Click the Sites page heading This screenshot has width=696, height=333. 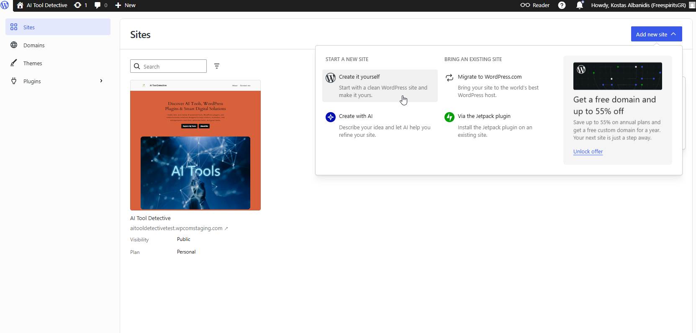[x=140, y=35]
